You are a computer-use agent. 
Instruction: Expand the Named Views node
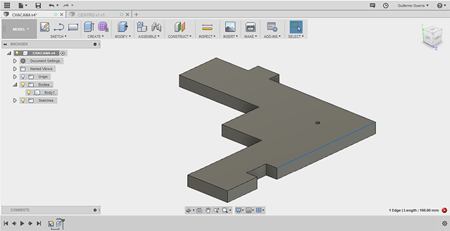[15, 69]
